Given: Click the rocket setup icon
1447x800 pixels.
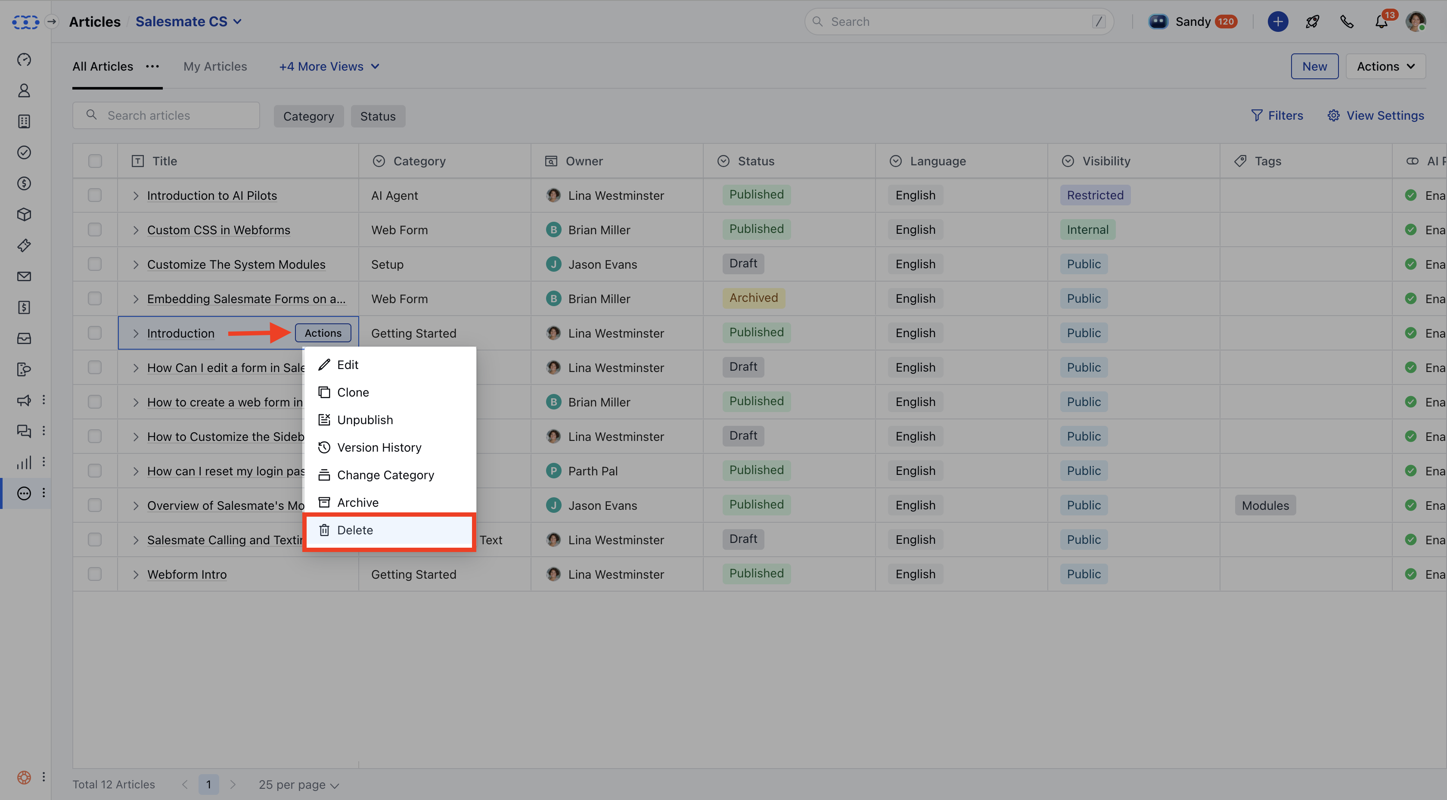Looking at the screenshot, I should [x=1312, y=22].
